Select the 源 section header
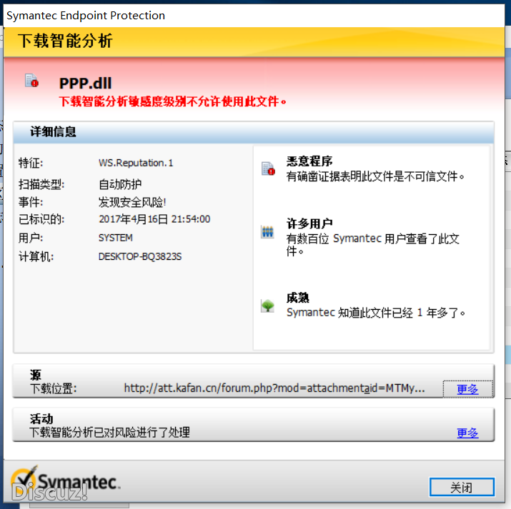This screenshot has width=511, height=509. click(x=36, y=375)
